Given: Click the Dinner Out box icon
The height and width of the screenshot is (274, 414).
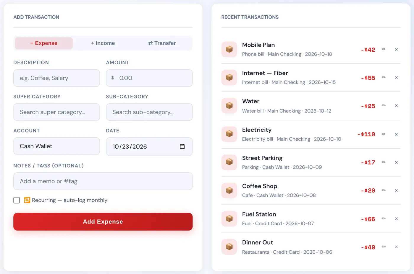Looking at the screenshot, I should click(x=229, y=247).
